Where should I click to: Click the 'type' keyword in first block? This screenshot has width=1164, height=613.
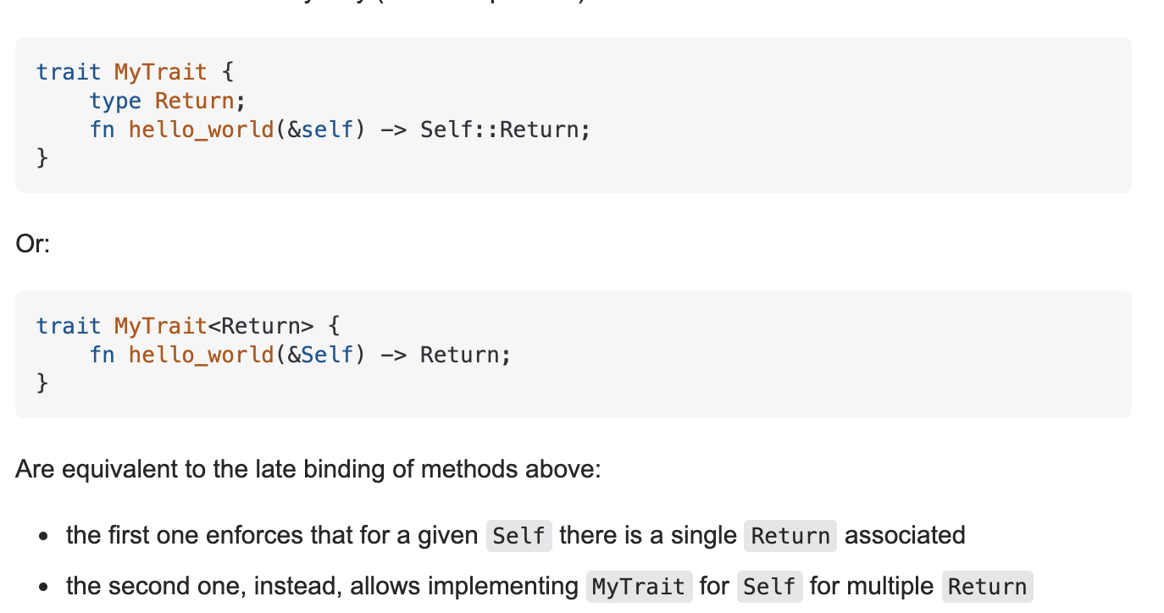tap(115, 101)
